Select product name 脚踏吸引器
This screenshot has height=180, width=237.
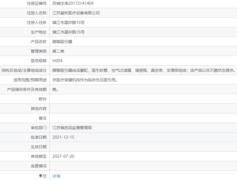pyautogui.click(x=62, y=42)
